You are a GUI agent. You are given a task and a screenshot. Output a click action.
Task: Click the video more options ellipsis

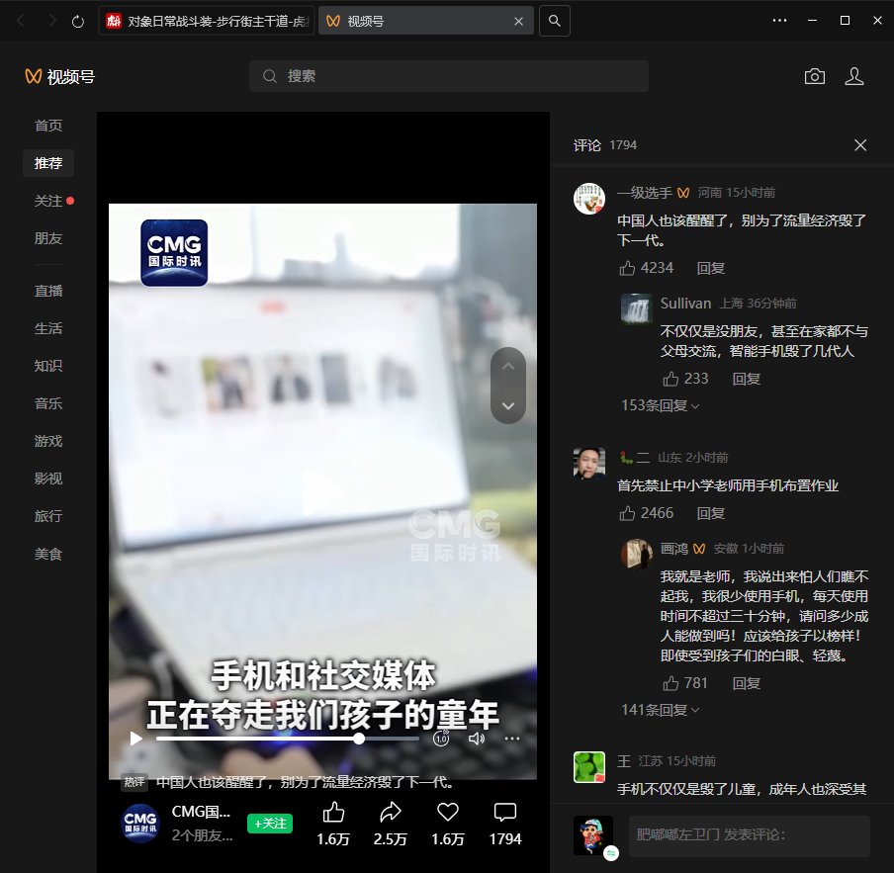click(512, 738)
